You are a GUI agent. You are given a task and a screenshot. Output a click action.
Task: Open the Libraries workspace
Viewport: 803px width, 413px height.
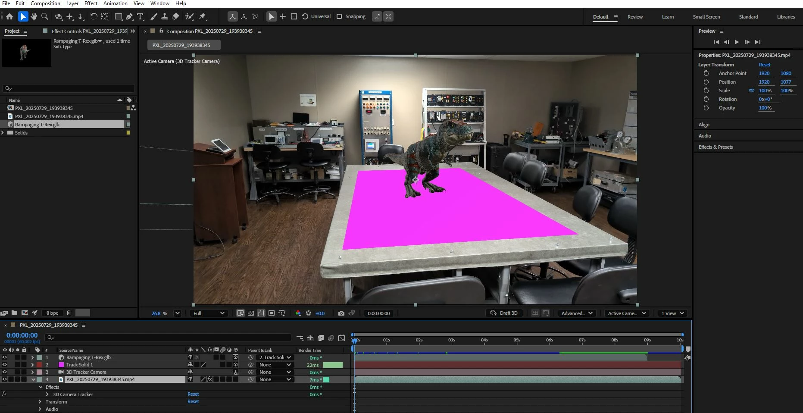786,17
